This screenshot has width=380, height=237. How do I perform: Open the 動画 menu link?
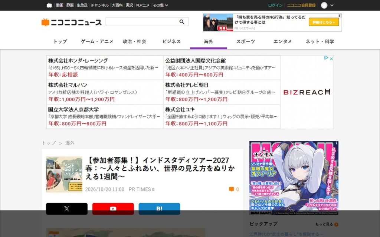(x=59, y=5)
